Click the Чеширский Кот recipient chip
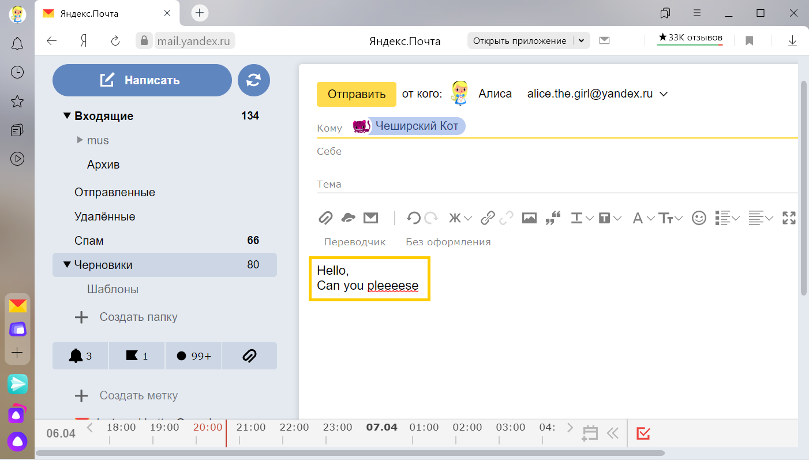 409,126
